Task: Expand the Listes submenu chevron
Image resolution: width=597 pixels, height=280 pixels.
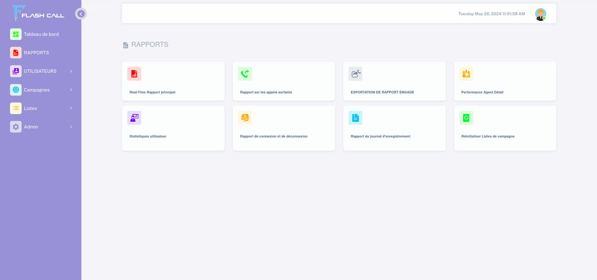Action: point(71,108)
